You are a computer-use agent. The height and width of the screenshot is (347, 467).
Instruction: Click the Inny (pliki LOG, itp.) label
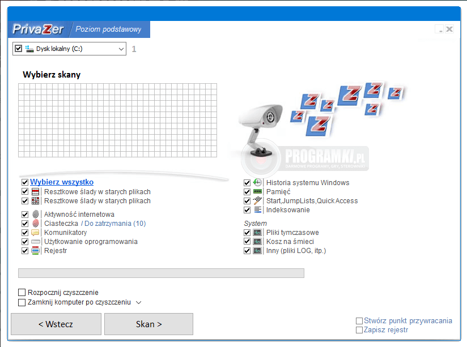(296, 251)
